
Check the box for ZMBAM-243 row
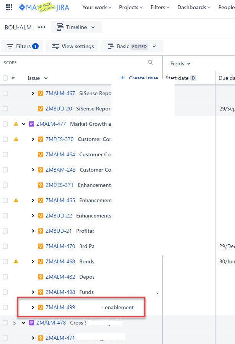[x=5, y=170]
